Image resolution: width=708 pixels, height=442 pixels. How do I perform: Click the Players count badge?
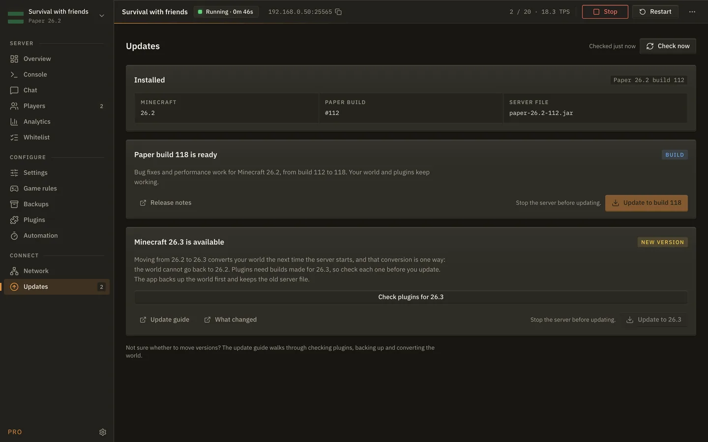click(x=102, y=106)
